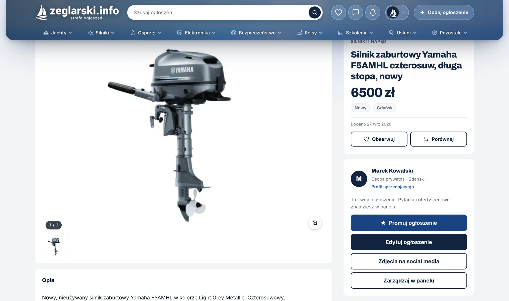Zoom the product photo with magnifier icon
509x301 pixels.
click(x=315, y=223)
